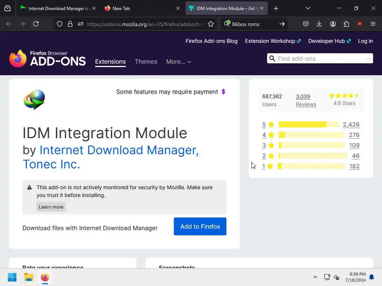Close the New Tab tab
The image size is (382, 286).
(x=178, y=8)
